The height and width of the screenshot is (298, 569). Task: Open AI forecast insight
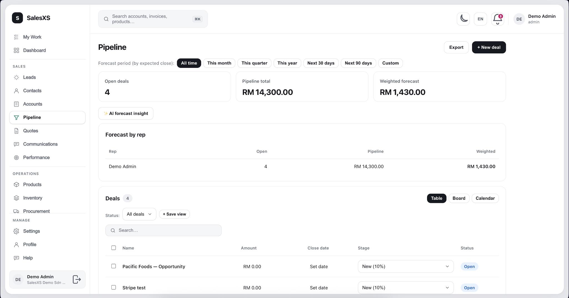coord(126,114)
